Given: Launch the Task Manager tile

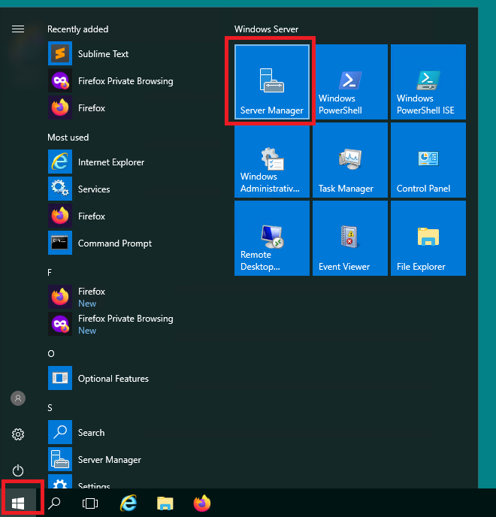Looking at the screenshot, I should (x=350, y=160).
